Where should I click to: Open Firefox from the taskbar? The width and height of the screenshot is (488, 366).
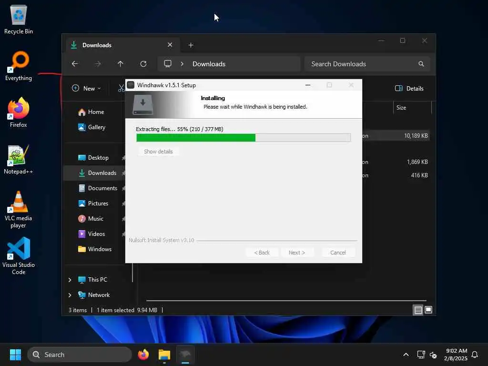(143, 355)
